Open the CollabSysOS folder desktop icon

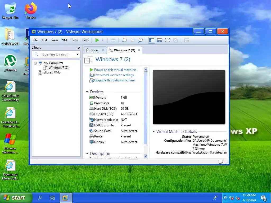10,37
